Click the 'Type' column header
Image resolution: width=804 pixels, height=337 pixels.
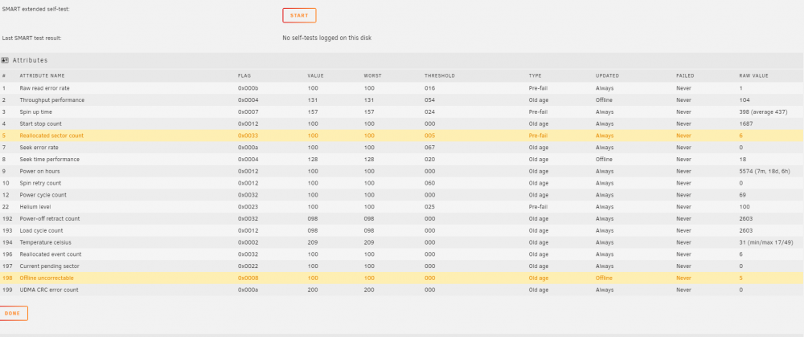[535, 75]
